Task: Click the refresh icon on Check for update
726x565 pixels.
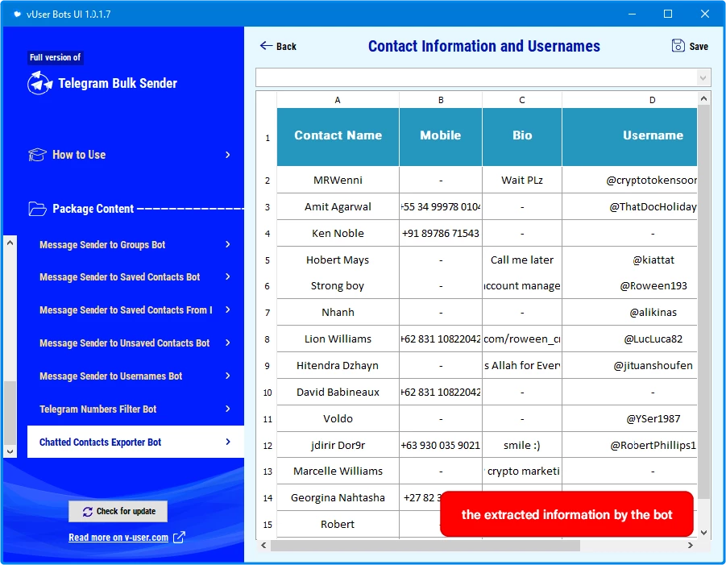Action: (88, 511)
